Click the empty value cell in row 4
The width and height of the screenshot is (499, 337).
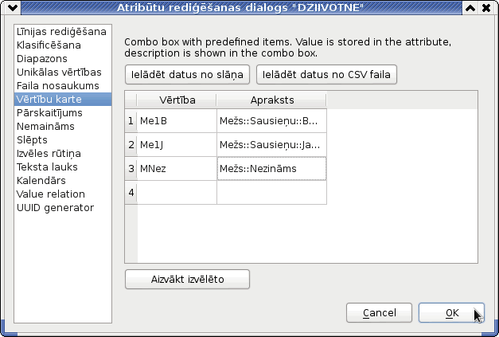tap(177, 192)
